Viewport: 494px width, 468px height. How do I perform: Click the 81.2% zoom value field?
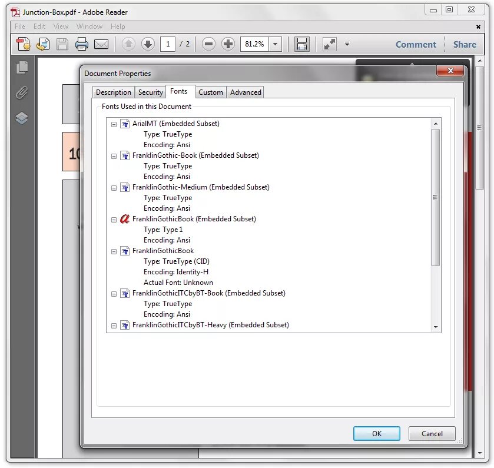(x=254, y=44)
